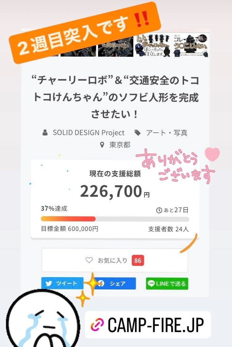Click the heart icon beside お気に入り
The height and width of the screenshot is (347, 232).
click(x=89, y=260)
